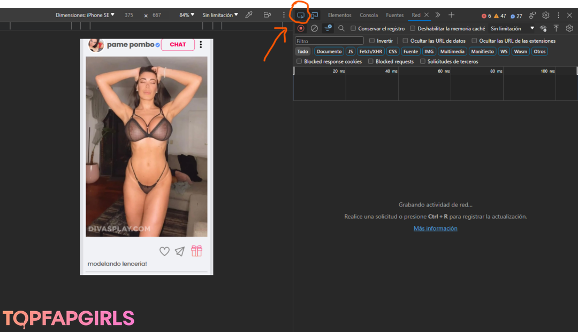578x332 pixels.
Task: Stop recording network activity
Action: (x=301, y=28)
